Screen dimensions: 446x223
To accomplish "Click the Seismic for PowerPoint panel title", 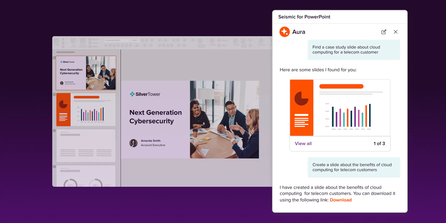I will click(x=304, y=17).
